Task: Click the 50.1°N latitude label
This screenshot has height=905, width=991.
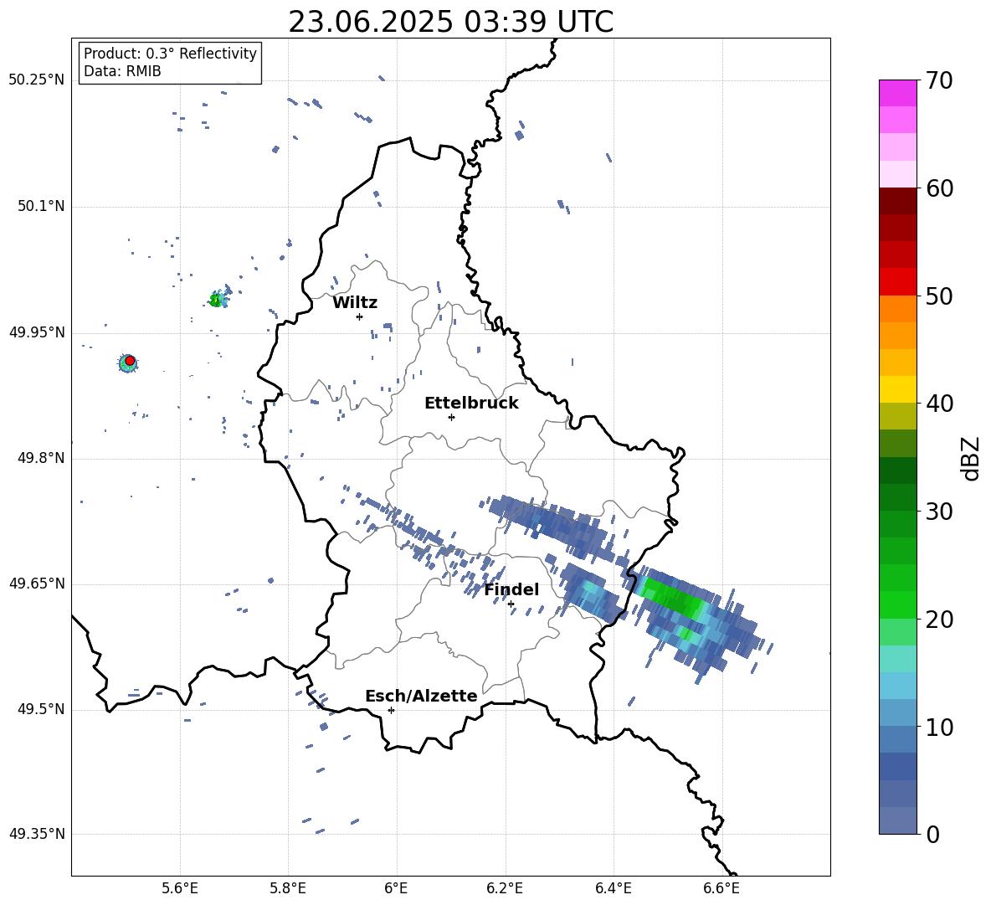Action: pos(41,207)
